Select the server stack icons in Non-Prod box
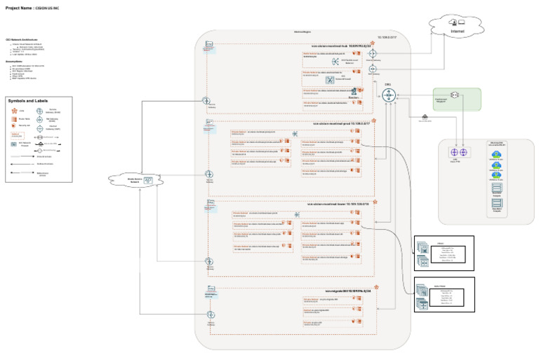Image resolution: width=539 pixels, height=353 pixels. point(422,297)
